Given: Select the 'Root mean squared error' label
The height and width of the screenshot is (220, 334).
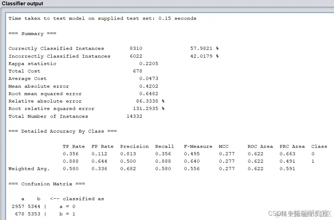Looking at the screenshot, I should coord(45,94).
